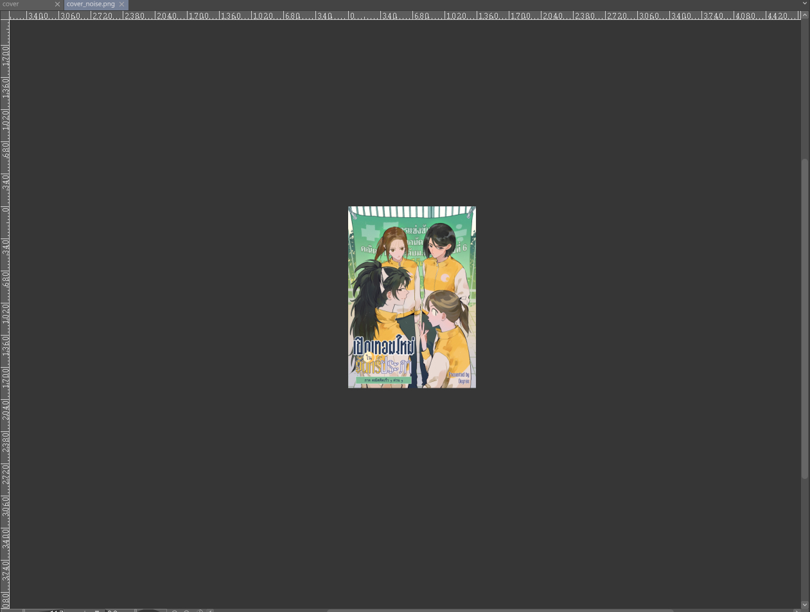Screen dimensions: 810x612
Task: Close the cover_noise.png tab
Action: click(x=122, y=4)
